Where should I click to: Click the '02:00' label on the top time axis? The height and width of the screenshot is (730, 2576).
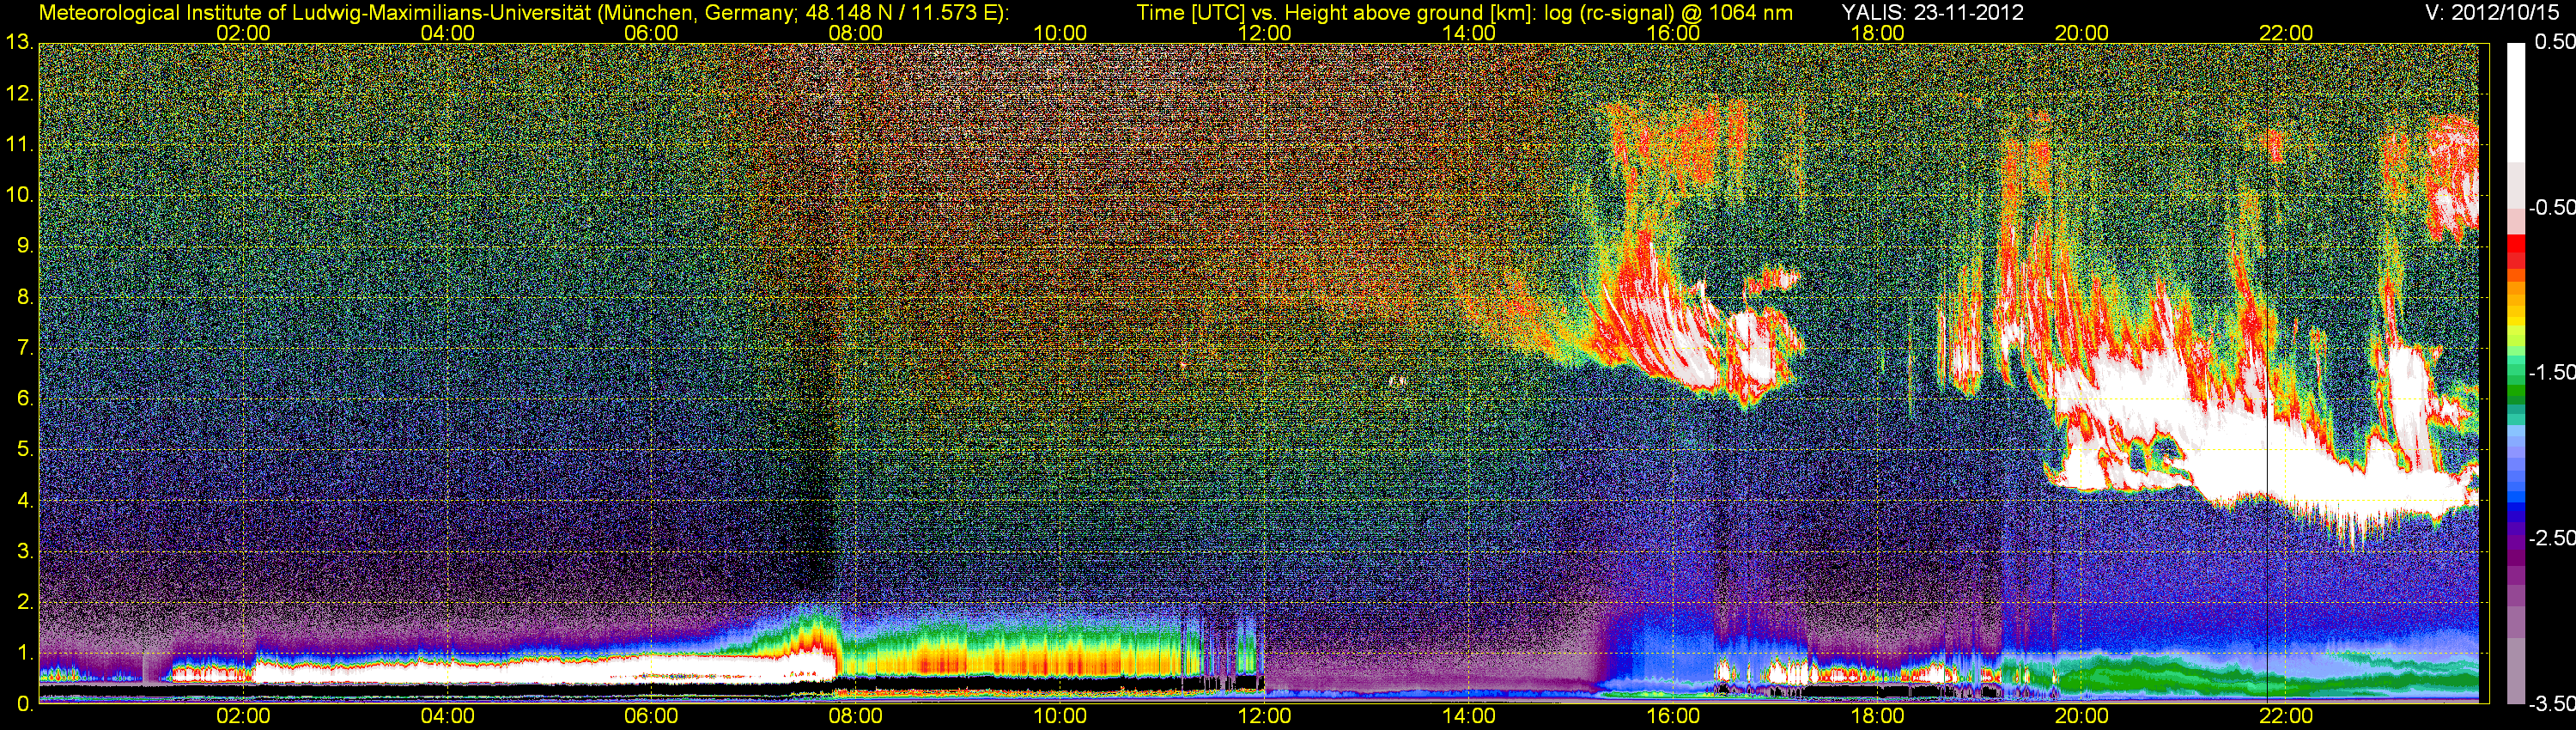pos(243,33)
